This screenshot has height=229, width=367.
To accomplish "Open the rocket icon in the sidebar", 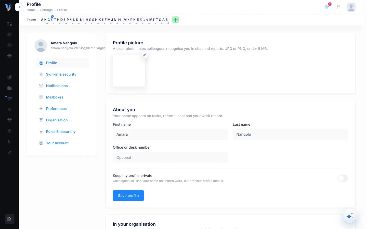I will click(9, 152).
